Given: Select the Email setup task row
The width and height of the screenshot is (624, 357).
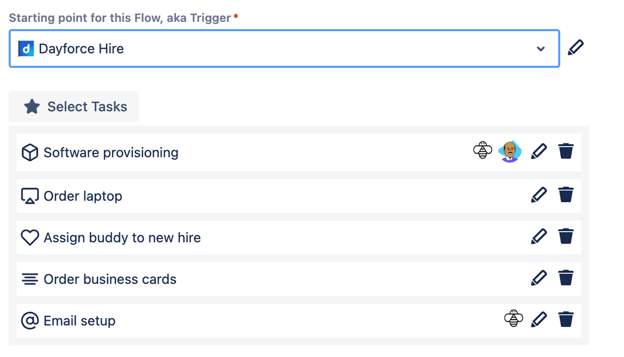Looking at the screenshot, I should pyautogui.click(x=281, y=321).
